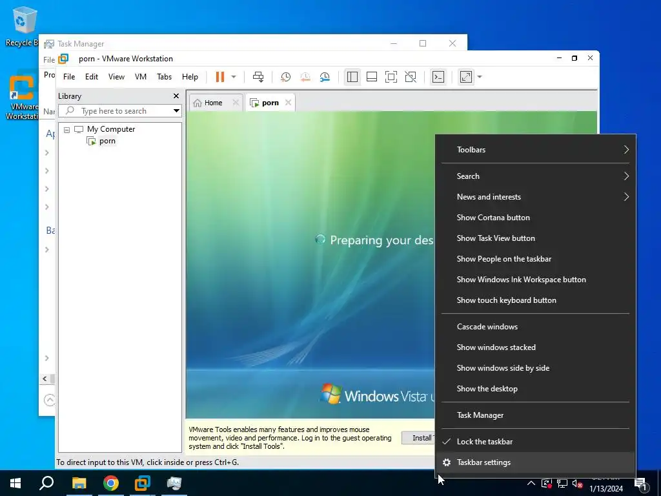Open the Windows Start menu

(15, 483)
